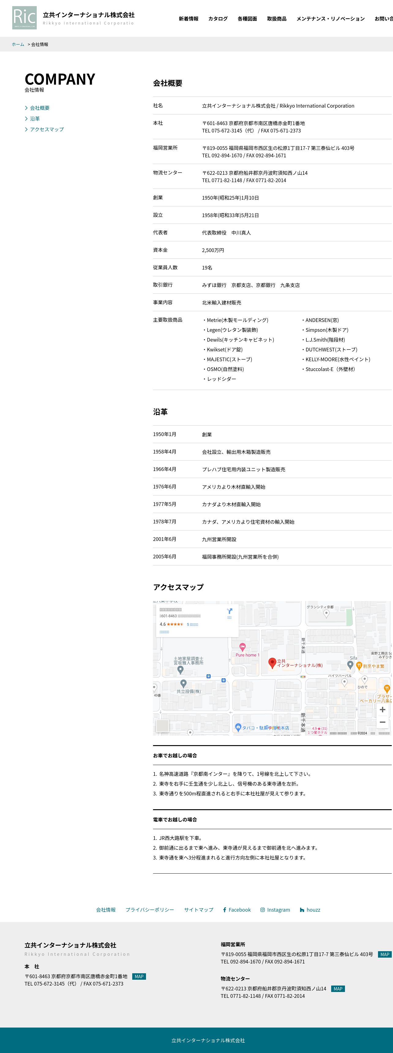The image size is (393, 1053).
Task: Open the カタログ menu item
Action: click(x=218, y=19)
